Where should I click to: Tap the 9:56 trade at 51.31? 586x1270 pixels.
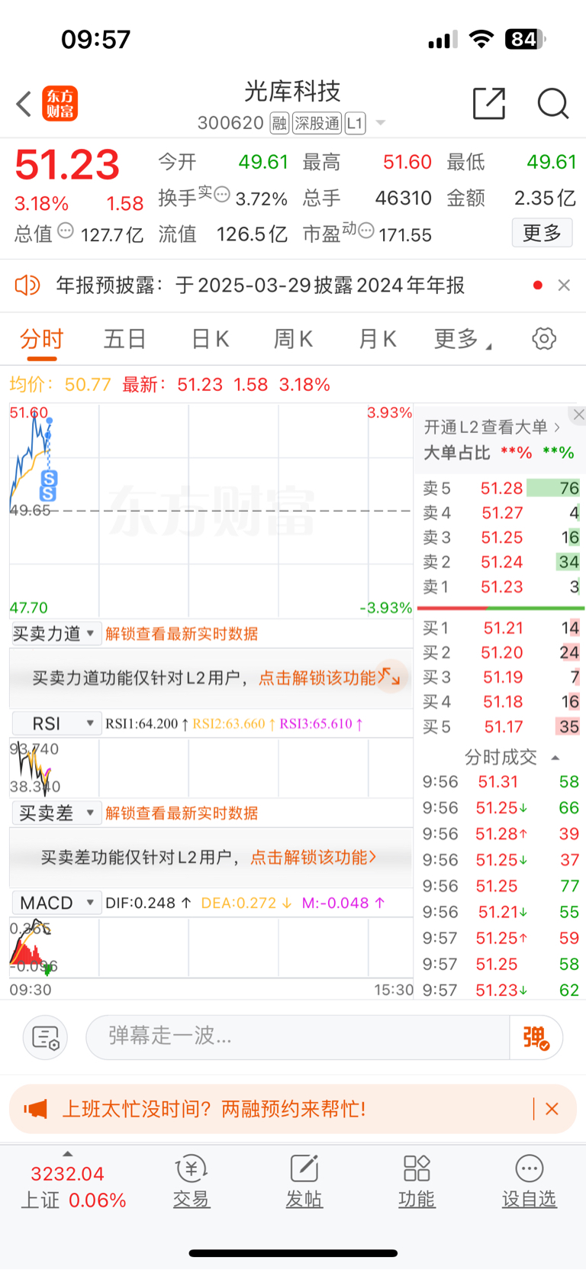[501, 782]
